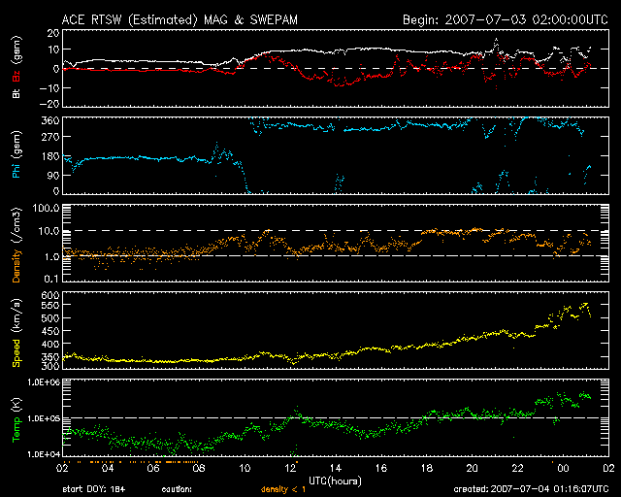This screenshot has width=621, height=497.
Task: Click the '100.0' tick on the Density axis
Action: coord(46,208)
